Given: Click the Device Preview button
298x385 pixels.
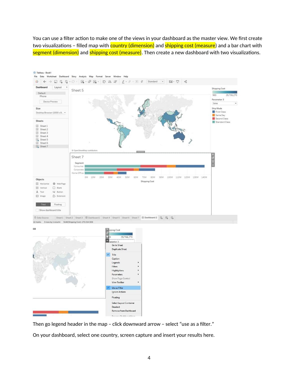Looking at the screenshot, I should [50, 102].
